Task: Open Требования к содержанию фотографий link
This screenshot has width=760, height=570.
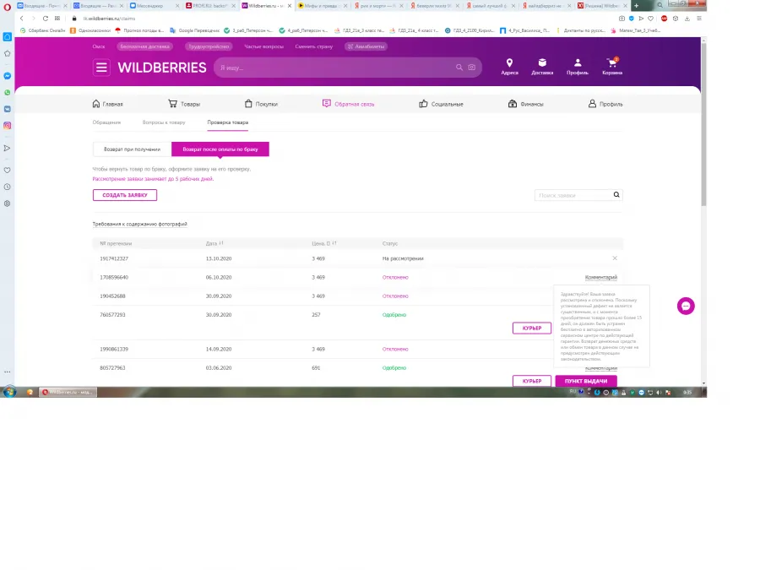Action: [x=139, y=224]
